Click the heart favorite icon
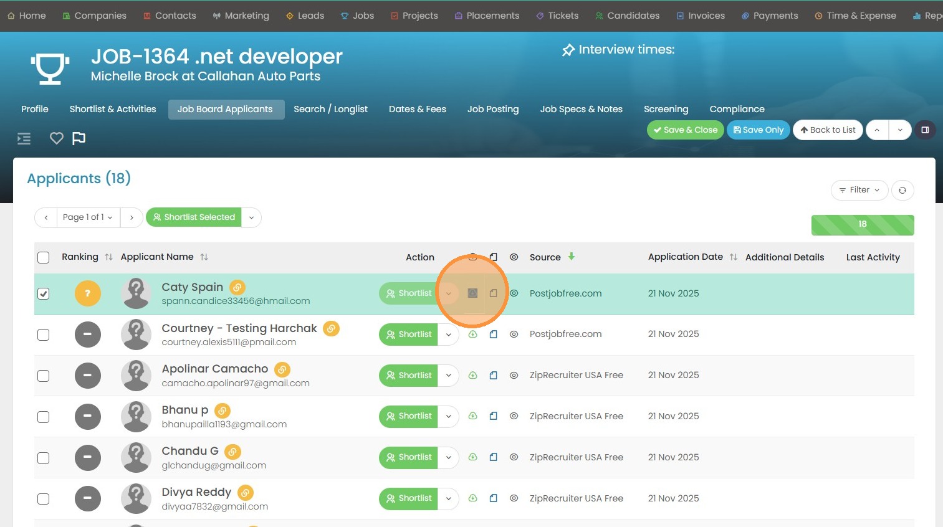 point(57,138)
